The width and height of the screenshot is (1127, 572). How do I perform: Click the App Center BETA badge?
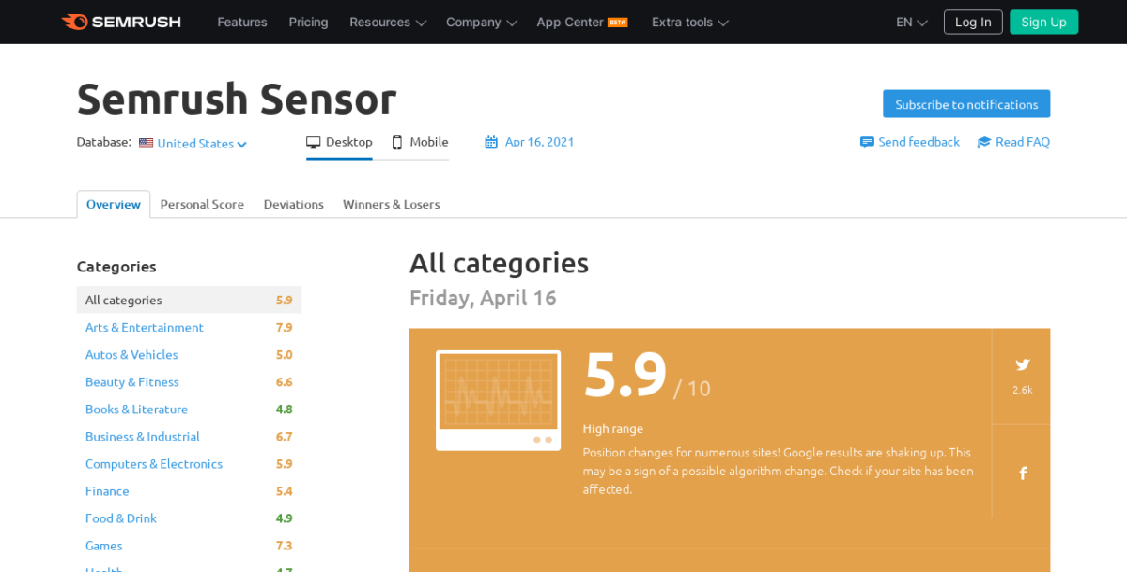[x=619, y=21]
